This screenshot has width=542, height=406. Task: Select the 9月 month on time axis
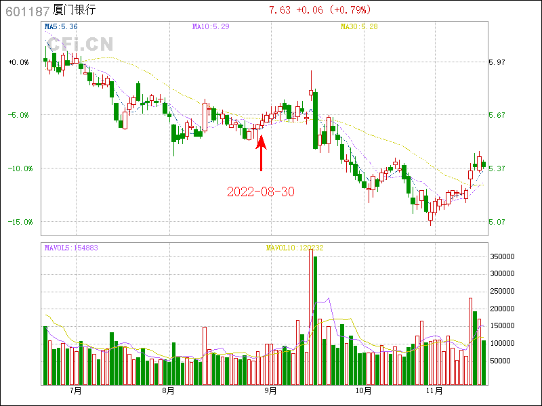tap(270, 391)
